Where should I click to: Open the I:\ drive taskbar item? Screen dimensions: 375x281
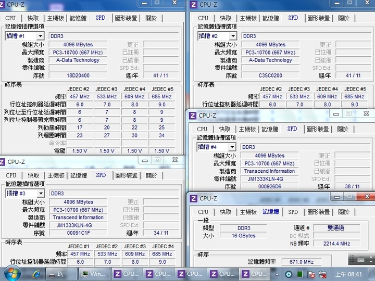61,274
